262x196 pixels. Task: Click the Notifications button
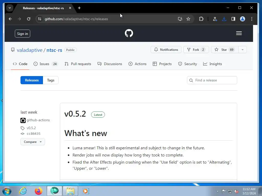166,50
